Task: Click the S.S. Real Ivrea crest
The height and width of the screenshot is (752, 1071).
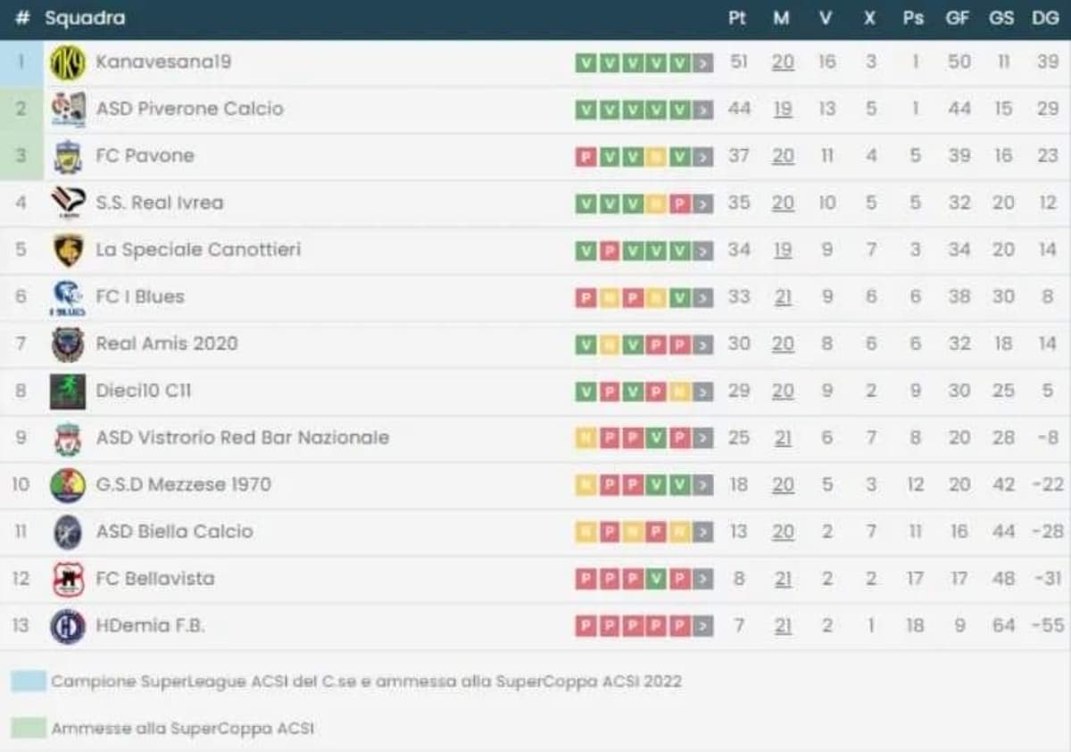Action: click(x=68, y=202)
